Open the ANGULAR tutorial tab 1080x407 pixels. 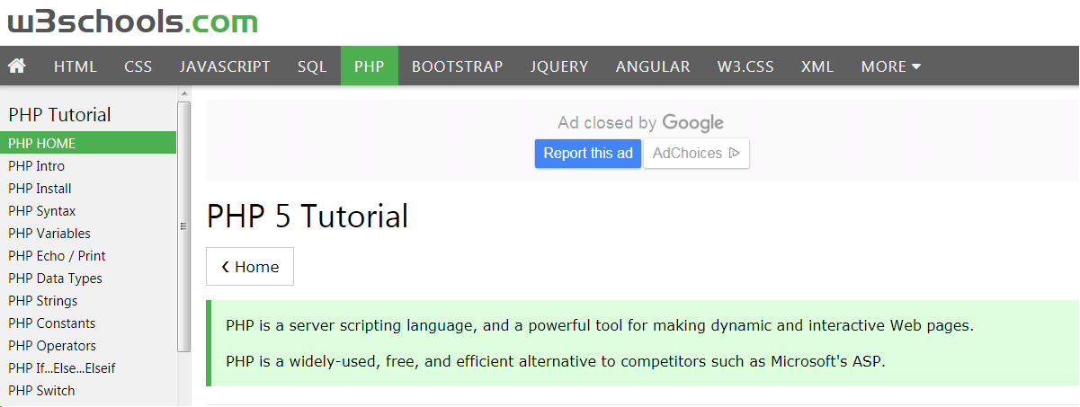653,66
